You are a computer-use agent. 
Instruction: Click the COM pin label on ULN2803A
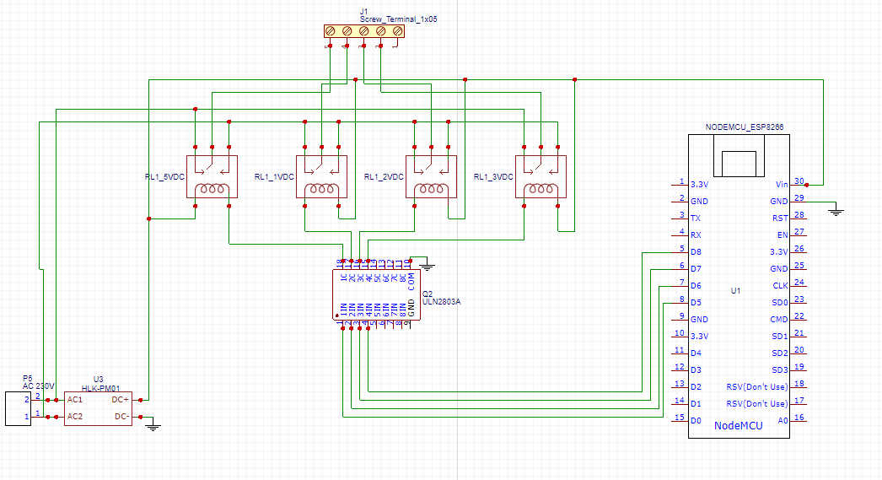(411, 282)
